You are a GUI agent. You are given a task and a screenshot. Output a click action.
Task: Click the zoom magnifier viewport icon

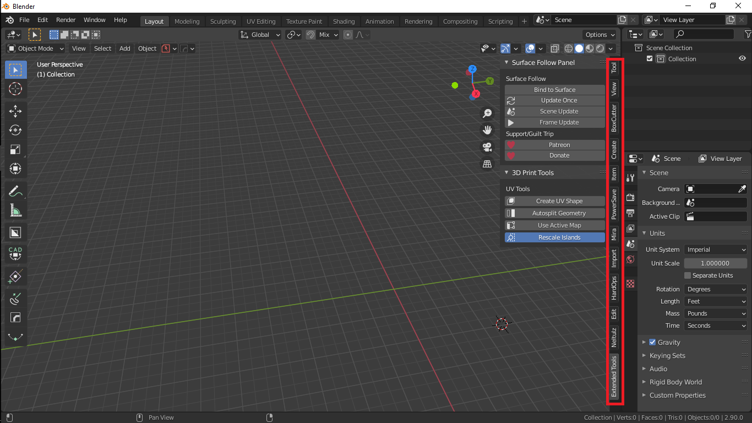(487, 113)
